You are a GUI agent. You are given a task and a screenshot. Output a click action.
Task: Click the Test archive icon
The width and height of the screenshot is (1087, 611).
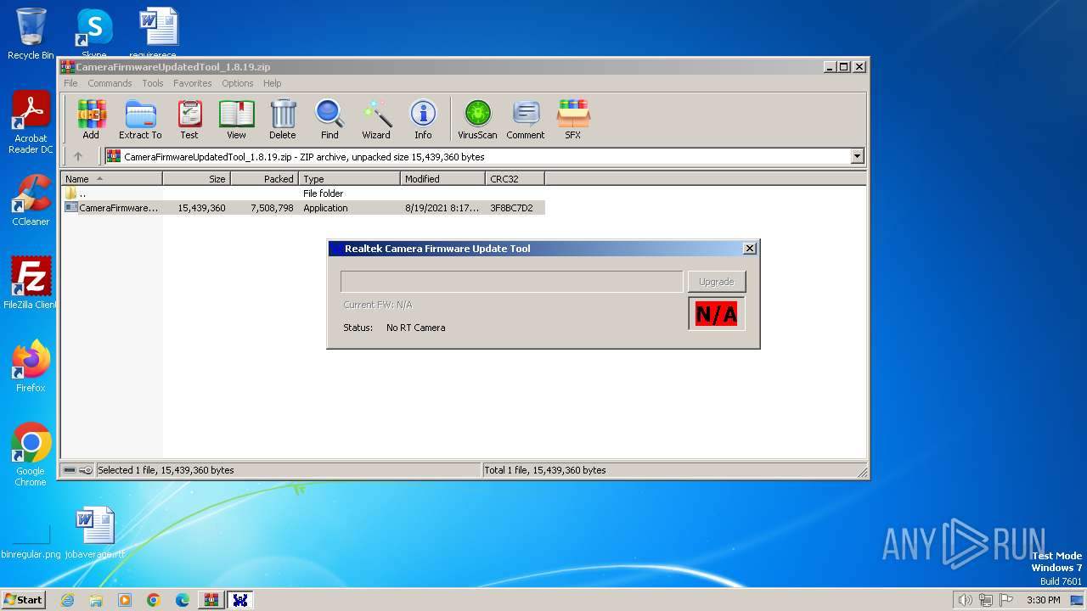click(189, 119)
